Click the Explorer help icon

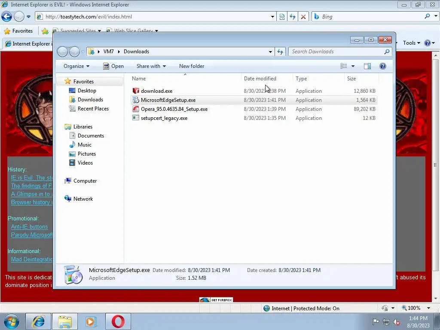tap(383, 66)
